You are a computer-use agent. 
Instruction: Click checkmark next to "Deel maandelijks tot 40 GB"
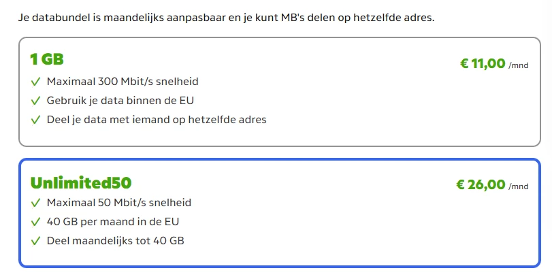click(x=36, y=241)
